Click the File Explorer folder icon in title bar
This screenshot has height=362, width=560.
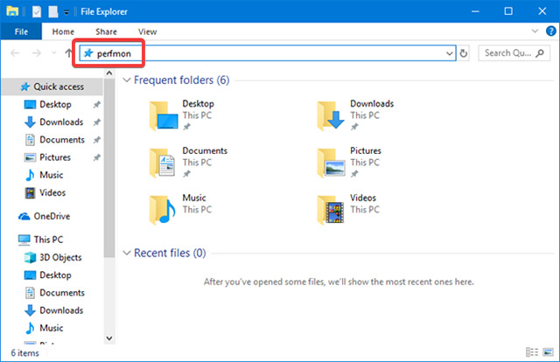[x=12, y=11]
